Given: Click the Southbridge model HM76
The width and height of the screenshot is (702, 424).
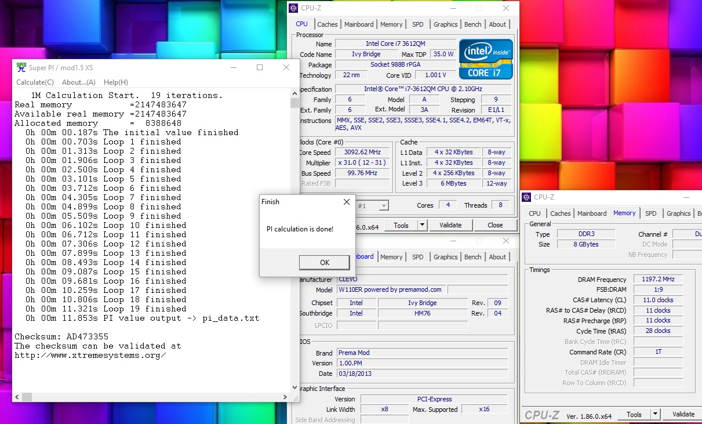Looking at the screenshot, I should [x=422, y=313].
